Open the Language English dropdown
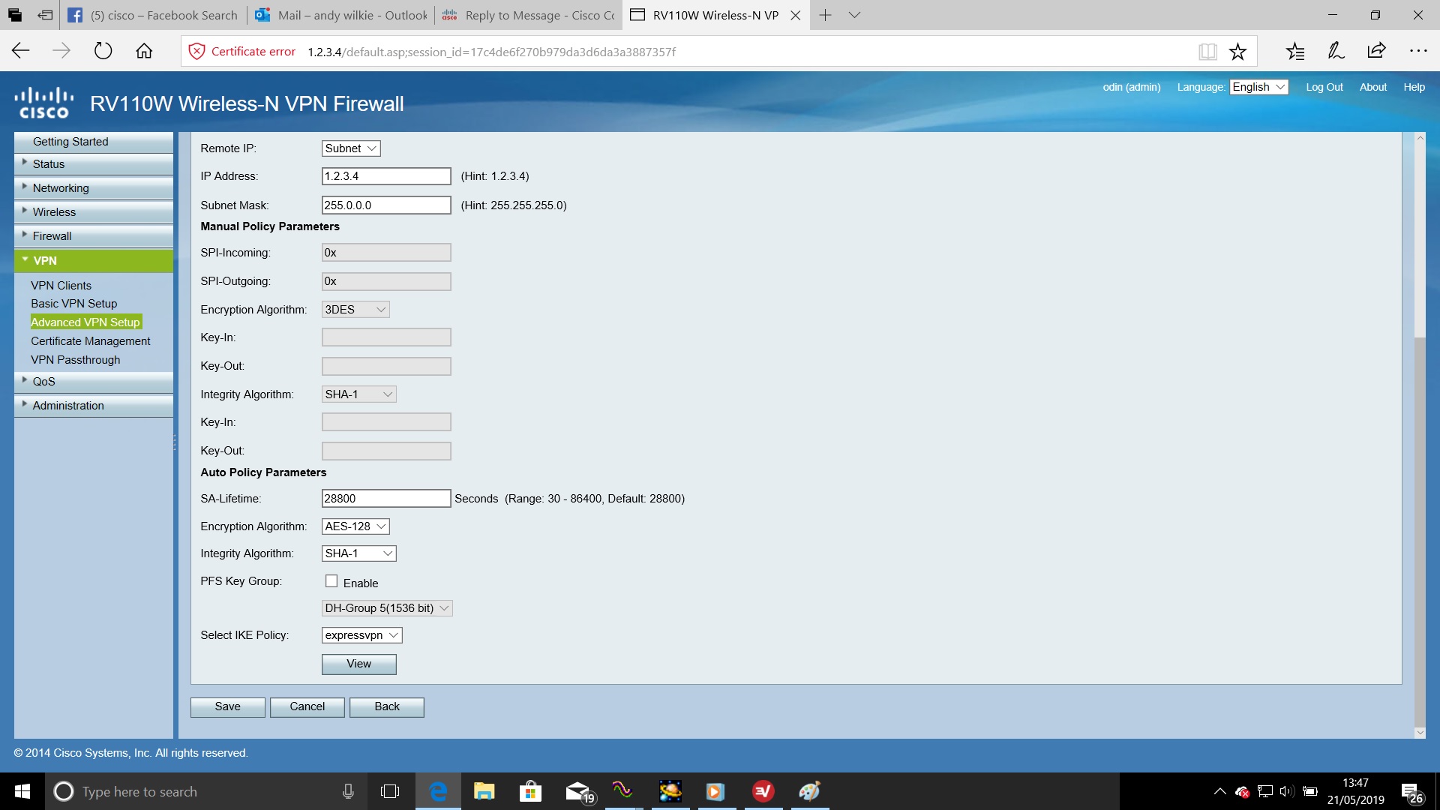Screen dimensions: 1440x810 (1259, 87)
